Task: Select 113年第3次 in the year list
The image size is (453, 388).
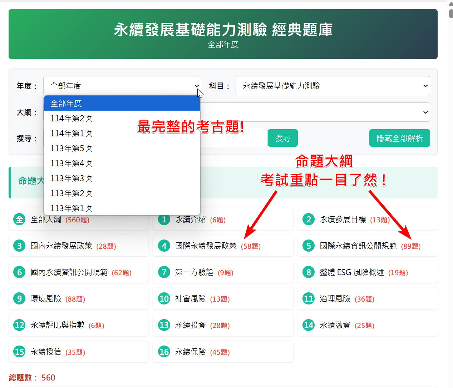Action: click(x=122, y=178)
